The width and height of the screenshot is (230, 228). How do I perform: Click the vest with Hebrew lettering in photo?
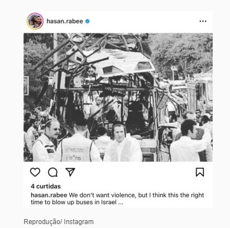point(76,149)
